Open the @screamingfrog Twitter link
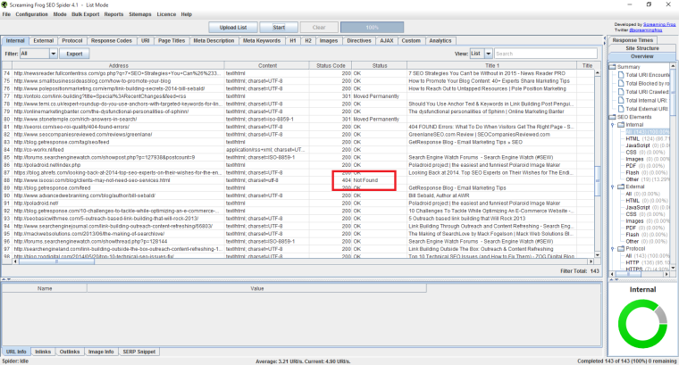679x365 pixels. [x=646, y=30]
